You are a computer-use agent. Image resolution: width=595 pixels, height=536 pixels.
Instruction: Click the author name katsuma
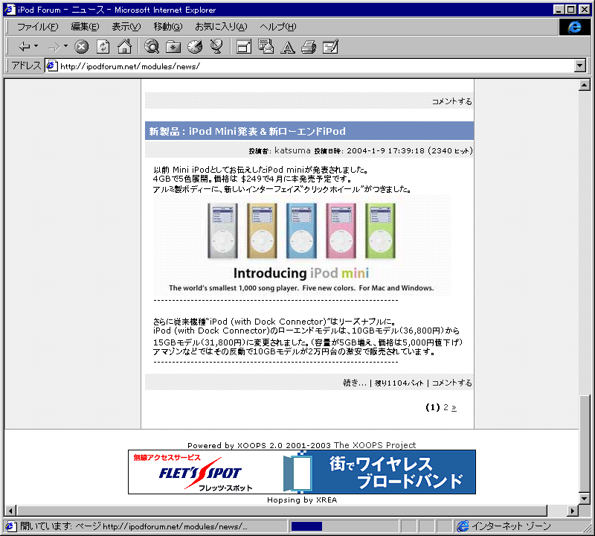point(292,150)
